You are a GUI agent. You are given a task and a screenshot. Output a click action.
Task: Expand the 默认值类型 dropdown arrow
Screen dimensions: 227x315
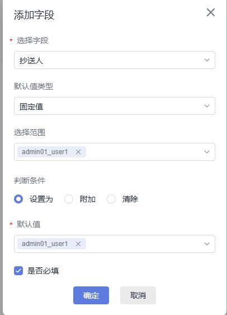[207, 106]
